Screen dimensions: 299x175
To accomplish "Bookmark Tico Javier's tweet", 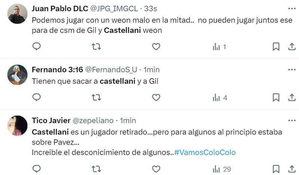I will [276, 169].
